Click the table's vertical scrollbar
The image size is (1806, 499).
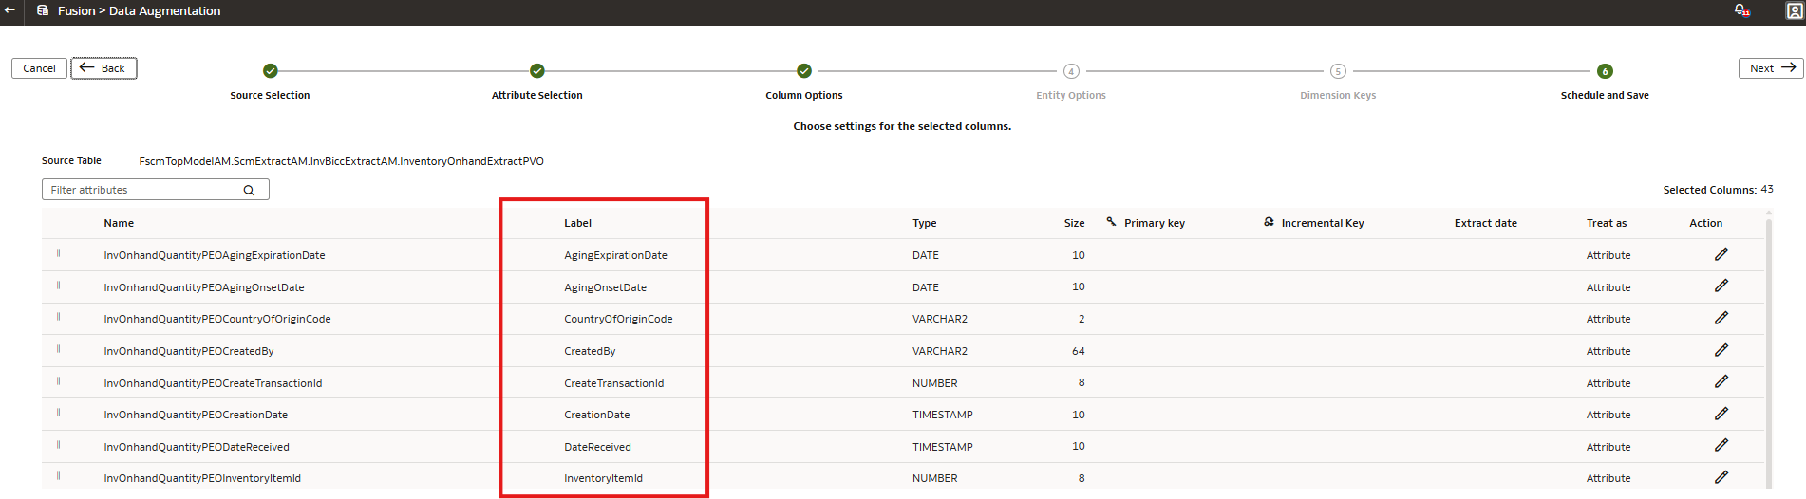click(x=1768, y=351)
